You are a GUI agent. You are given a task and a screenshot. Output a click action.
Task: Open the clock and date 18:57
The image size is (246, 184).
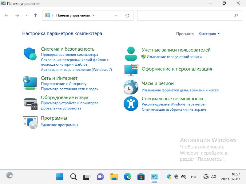[230, 177]
